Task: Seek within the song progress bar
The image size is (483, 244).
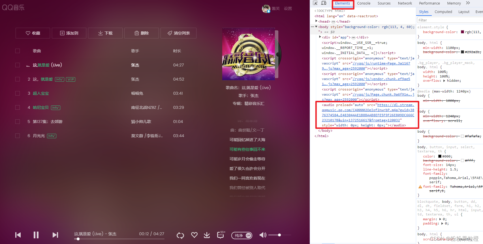Action: 119,239
